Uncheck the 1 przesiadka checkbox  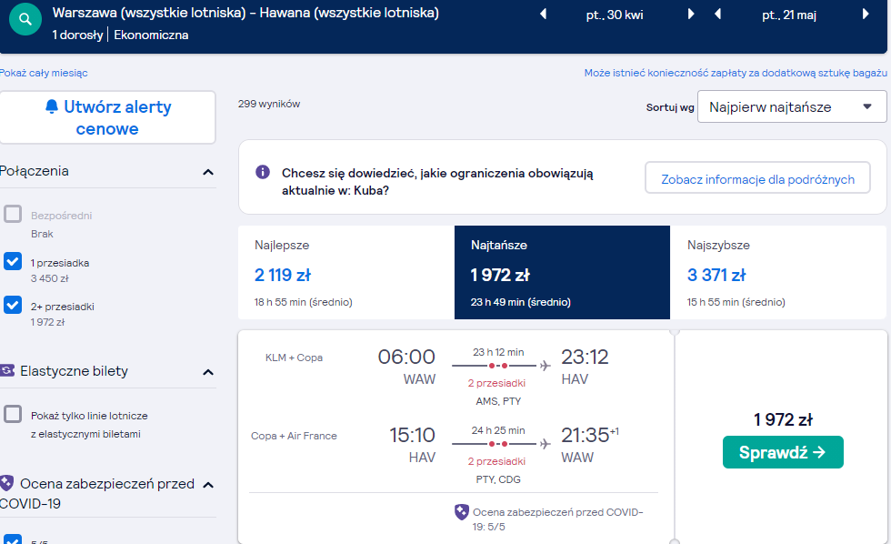tap(13, 261)
